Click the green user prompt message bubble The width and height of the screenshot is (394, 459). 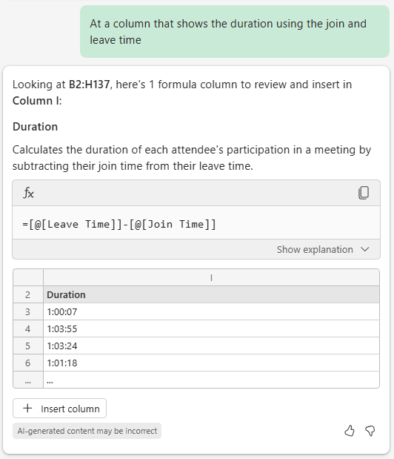click(235, 31)
